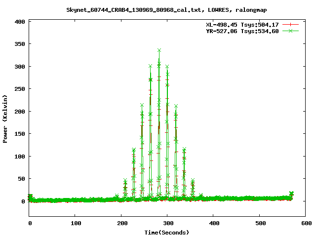Click the plot title Skynet_60744_CRAB4 text

(x=166, y=10)
